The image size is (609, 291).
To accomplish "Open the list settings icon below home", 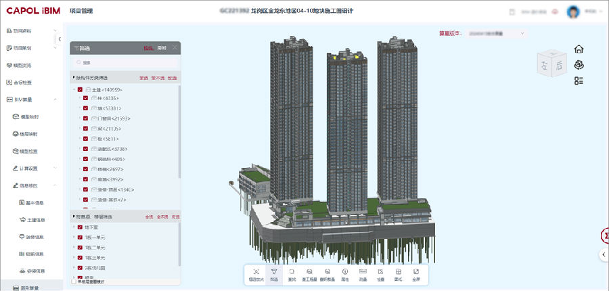I will [579, 81].
